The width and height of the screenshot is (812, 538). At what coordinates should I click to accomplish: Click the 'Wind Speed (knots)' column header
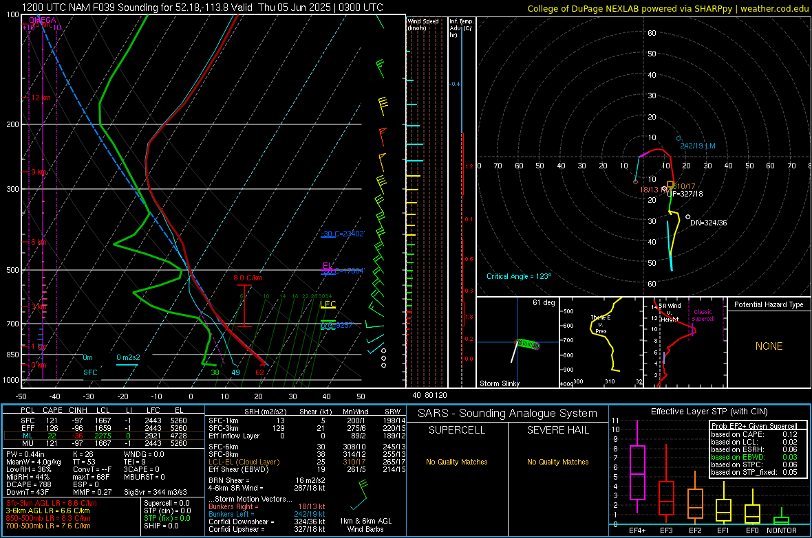423,24
